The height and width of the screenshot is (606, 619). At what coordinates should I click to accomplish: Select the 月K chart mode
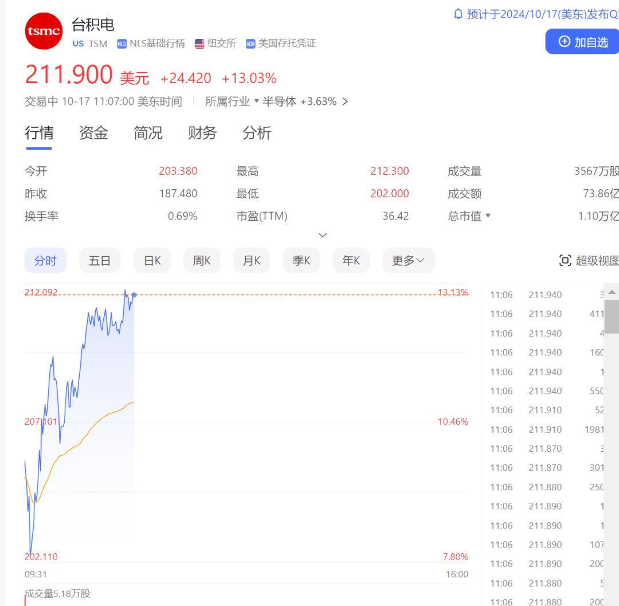[252, 260]
